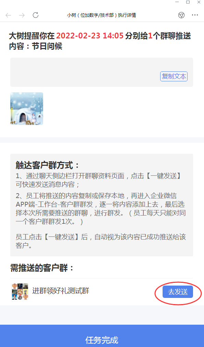
Task: Reload the page with refresh icon
Action: (36, 15)
